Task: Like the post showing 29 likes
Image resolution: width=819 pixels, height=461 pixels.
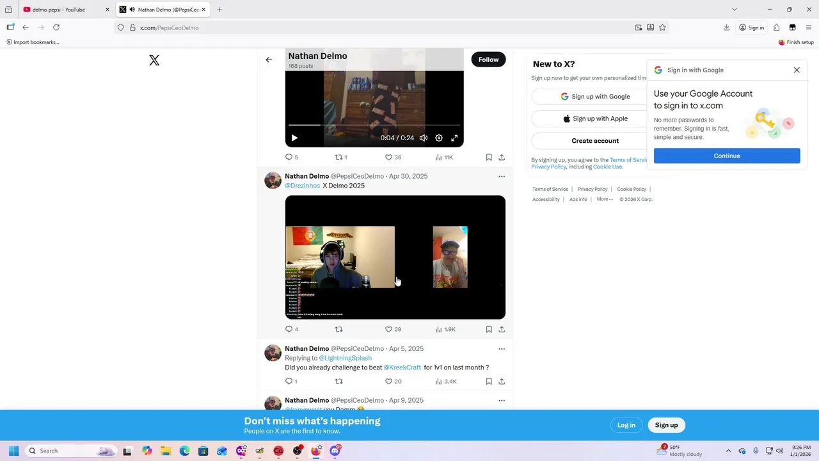Action: click(393, 329)
